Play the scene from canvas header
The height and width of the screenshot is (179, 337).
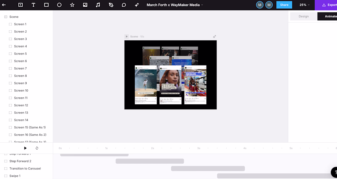(127, 36)
